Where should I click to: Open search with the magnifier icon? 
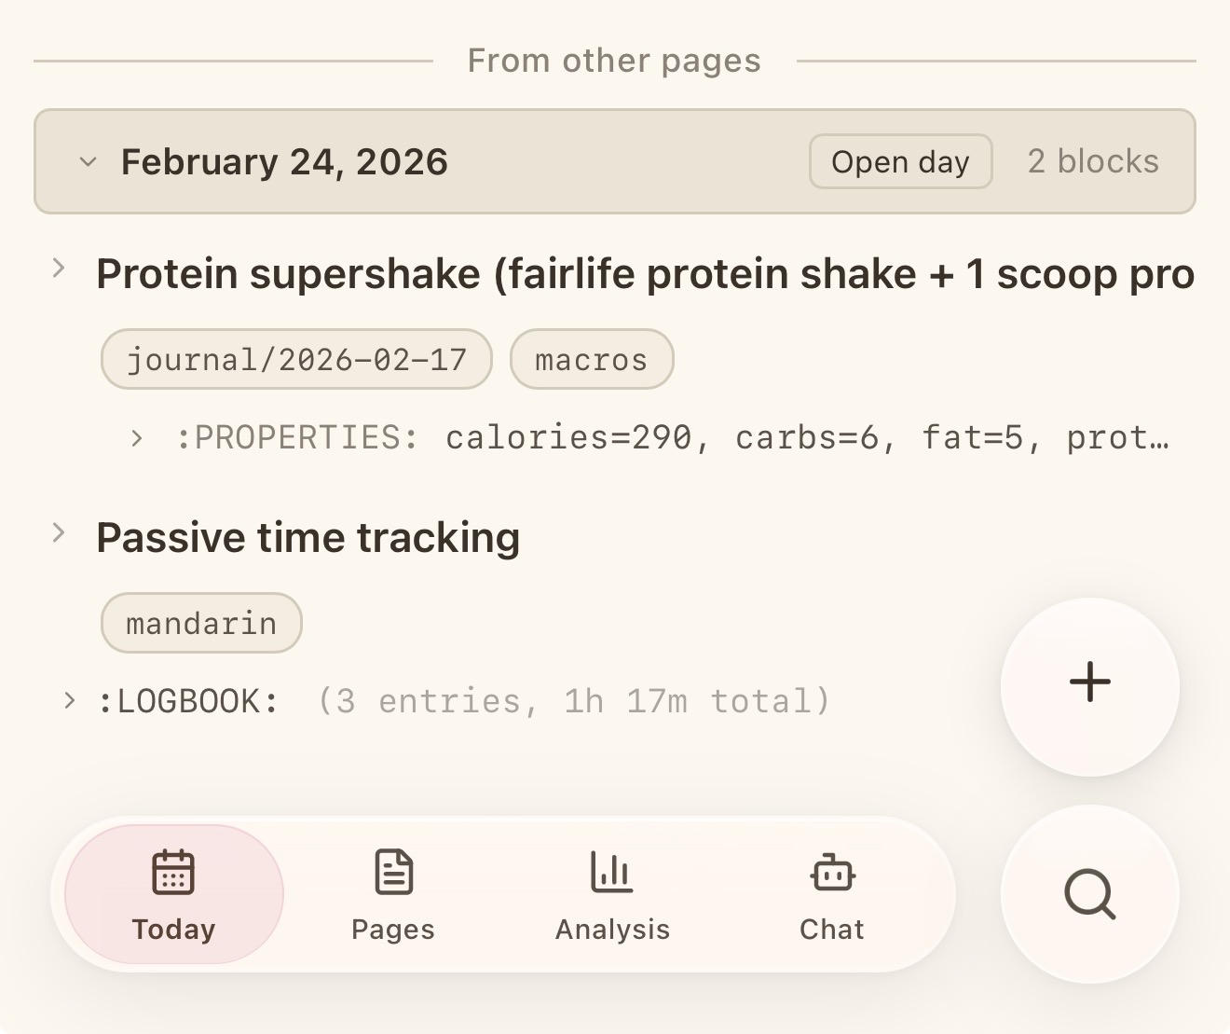tap(1089, 894)
